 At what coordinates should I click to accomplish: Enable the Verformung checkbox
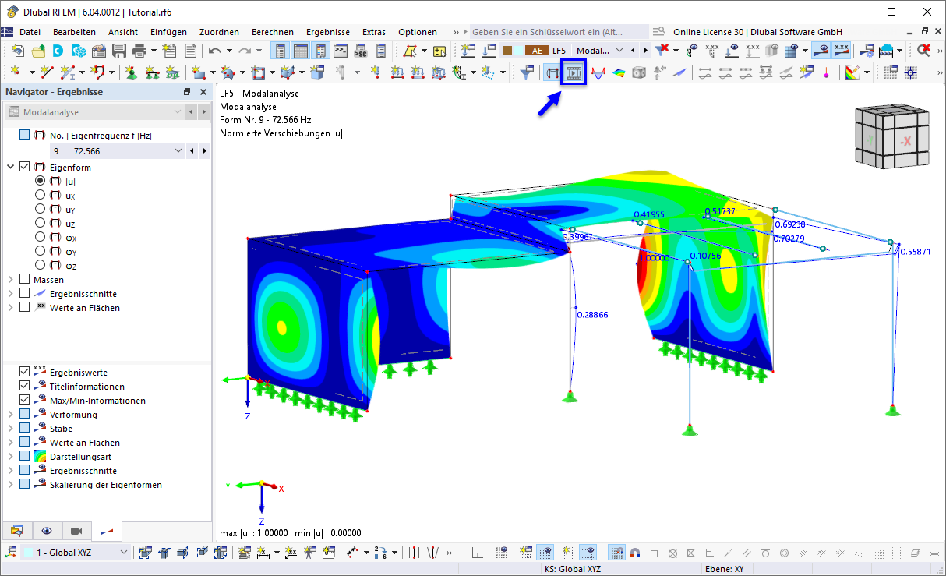pyautogui.click(x=23, y=414)
